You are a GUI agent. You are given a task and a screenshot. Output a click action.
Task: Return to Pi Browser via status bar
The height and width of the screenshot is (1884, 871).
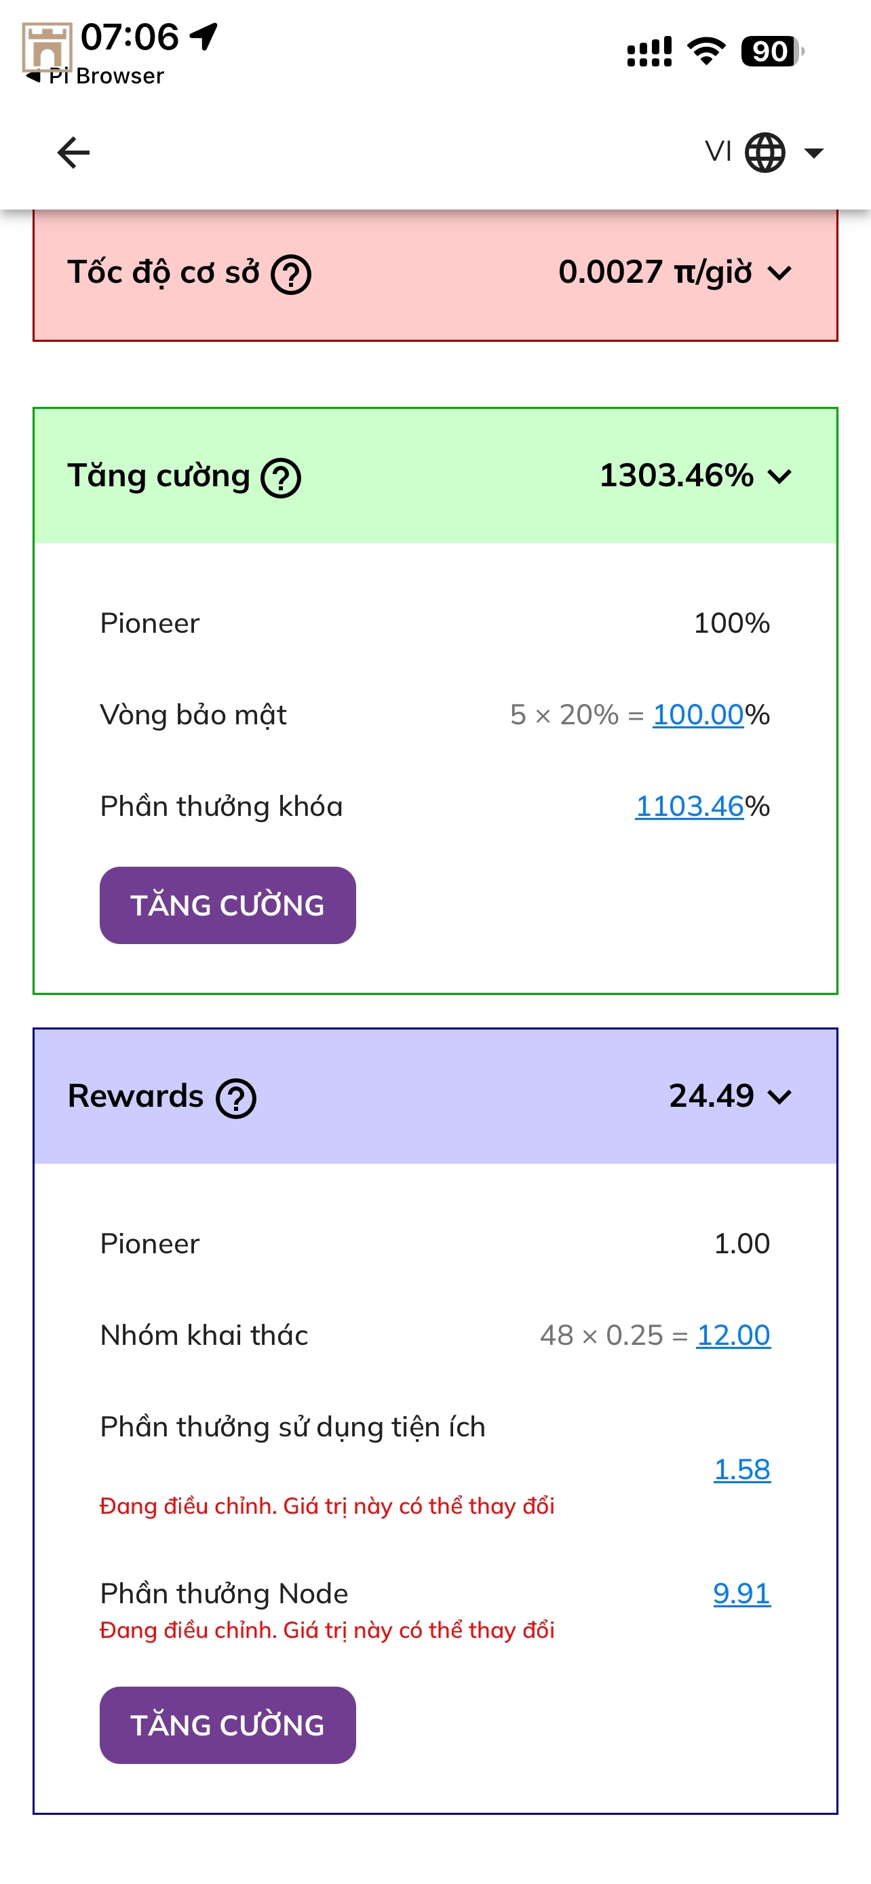coord(95,76)
